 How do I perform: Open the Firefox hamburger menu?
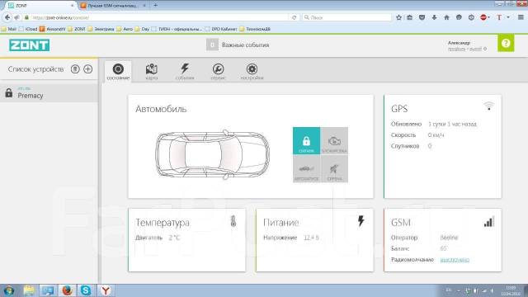[521, 17]
